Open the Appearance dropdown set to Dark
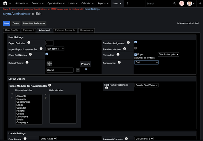203x141 pixels. (146, 63)
